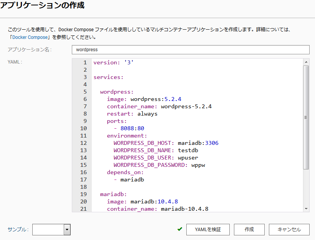Click the アプリケーション名 label
The height and width of the screenshot is (240, 315).
[30, 50]
